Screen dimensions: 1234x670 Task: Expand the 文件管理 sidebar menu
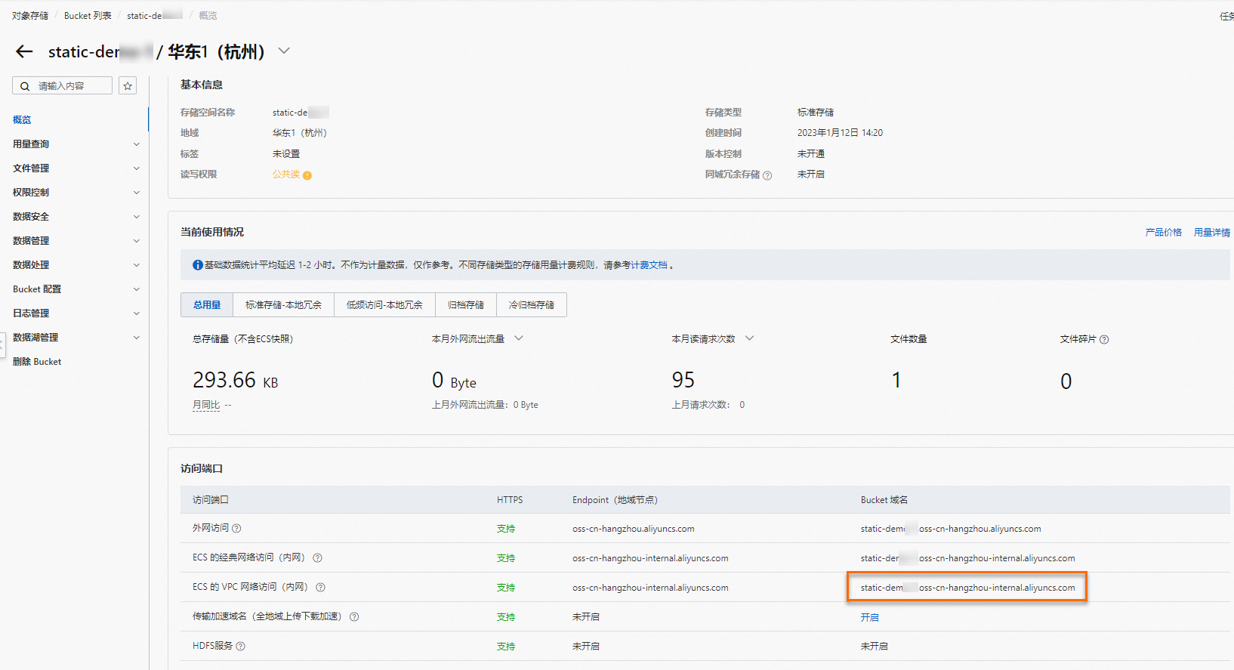click(137, 168)
